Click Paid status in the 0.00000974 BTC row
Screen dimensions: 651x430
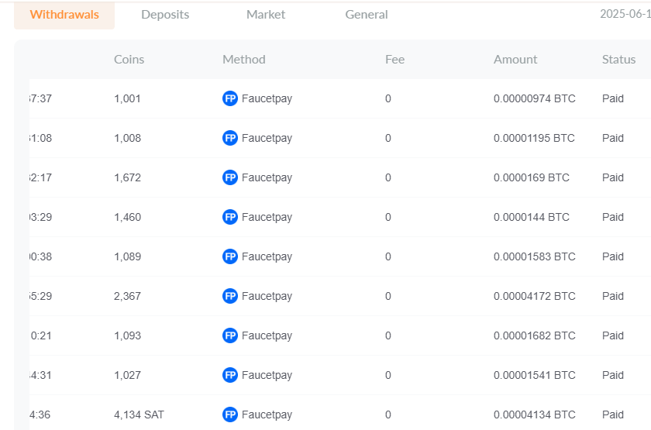point(613,99)
